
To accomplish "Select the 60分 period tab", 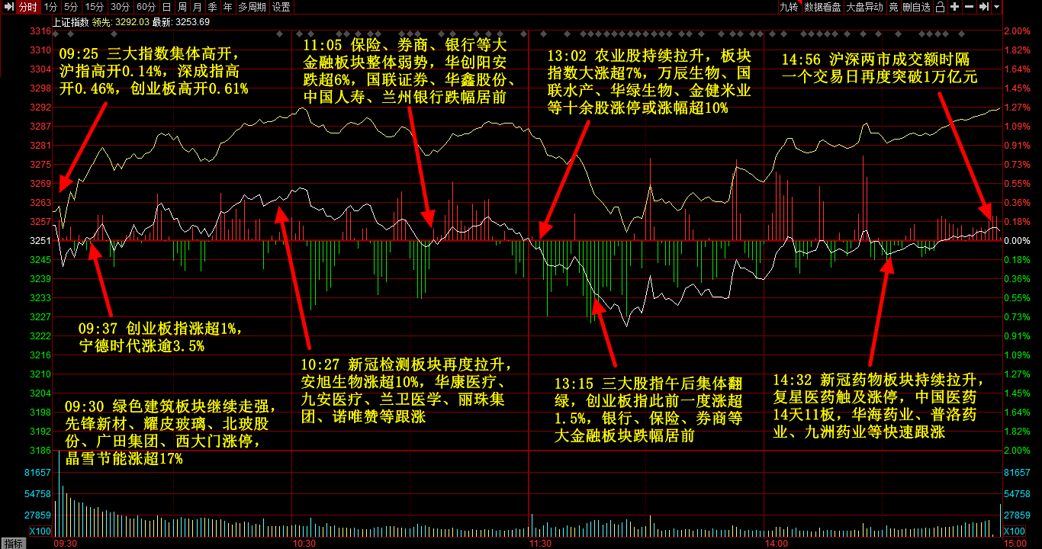I will coord(146,7).
